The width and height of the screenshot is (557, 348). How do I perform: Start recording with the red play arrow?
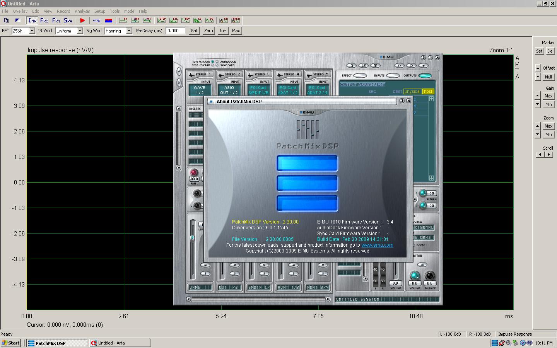point(82,20)
